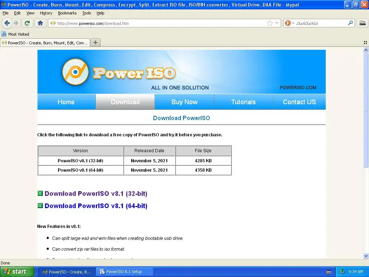
Task: Click the Most Visited bookmarks icon
Action: tap(4, 34)
